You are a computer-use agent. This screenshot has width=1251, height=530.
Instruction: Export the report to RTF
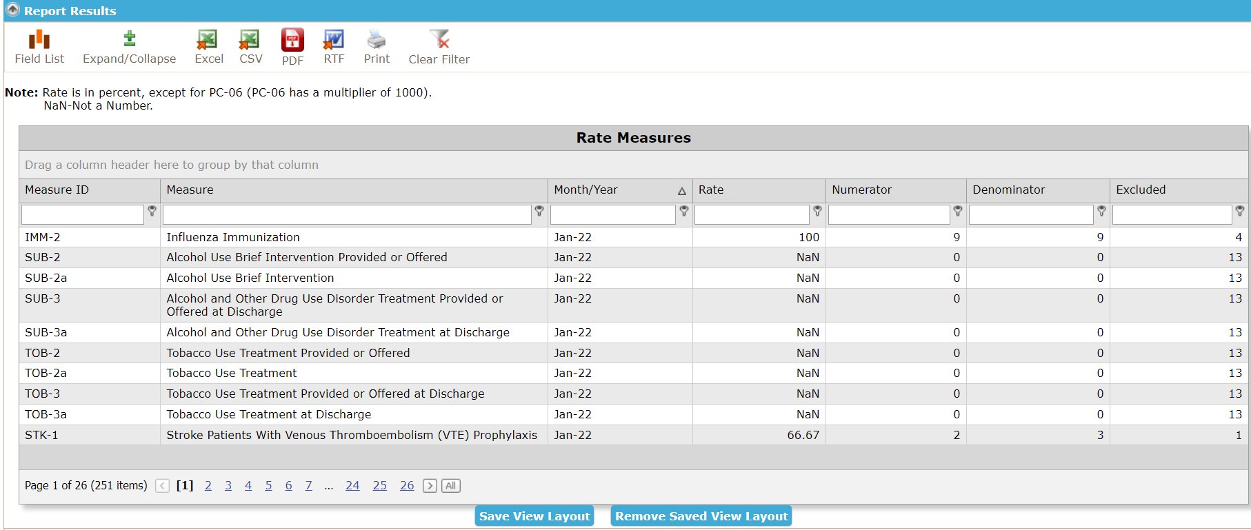(334, 47)
